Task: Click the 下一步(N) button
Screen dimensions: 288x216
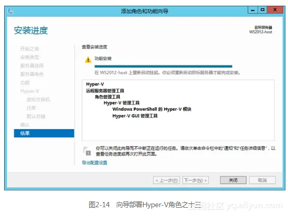Action: click(196, 180)
